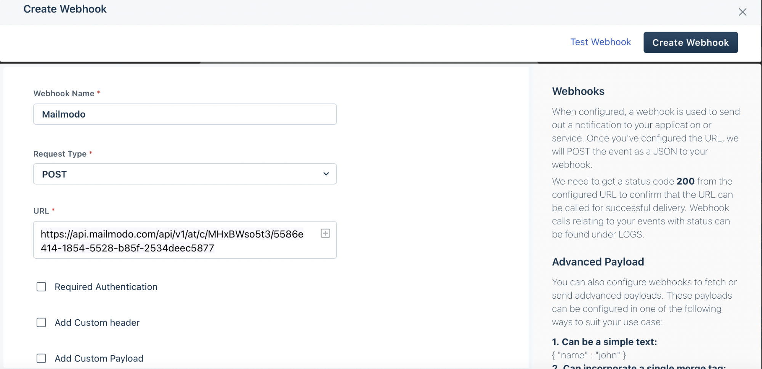Image resolution: width=762 pixels, height=369 pixels.
Task: Click the Required Authentication label
Action: tap(106, 287)
